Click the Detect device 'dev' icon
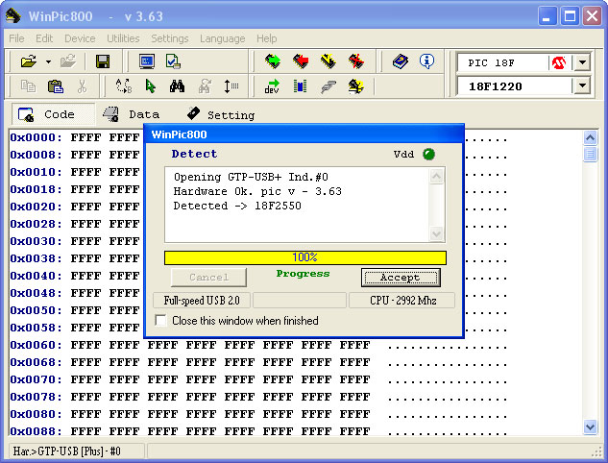Viewport: 608px width, 463px height. pyautogui.click(x=272, y=86)
